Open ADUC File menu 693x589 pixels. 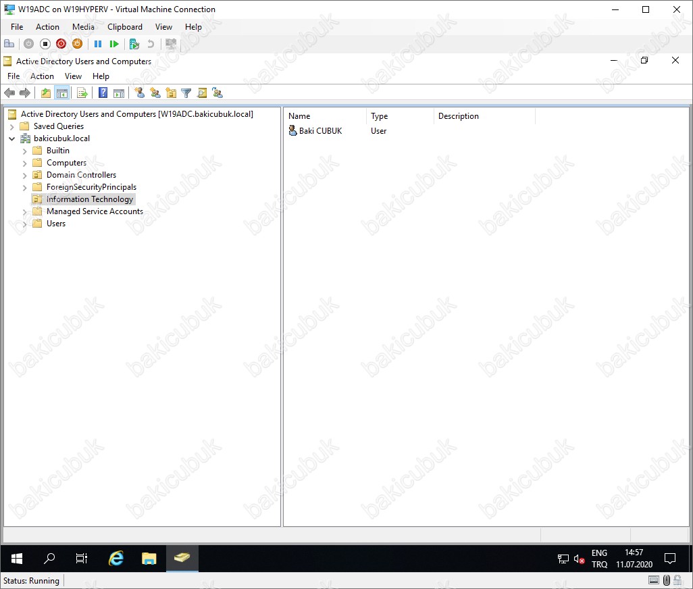(14, 76)
